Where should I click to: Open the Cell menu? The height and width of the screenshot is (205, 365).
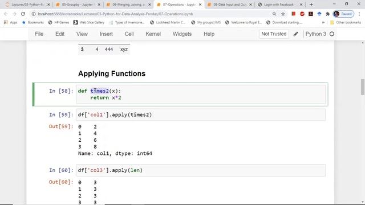pos(129,34)
